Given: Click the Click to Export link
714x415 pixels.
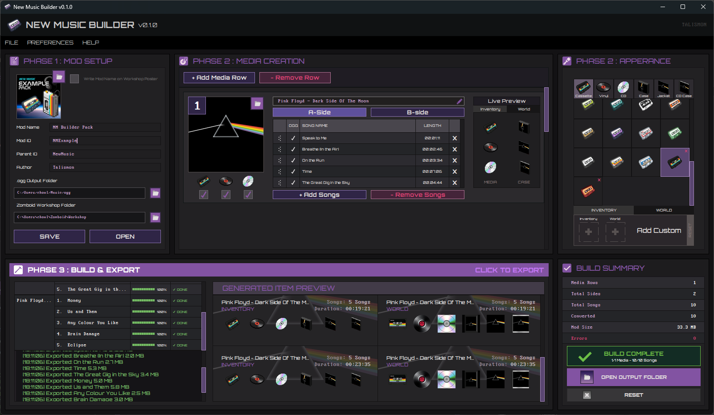Looking at the screenshot, I should point(509,270).
